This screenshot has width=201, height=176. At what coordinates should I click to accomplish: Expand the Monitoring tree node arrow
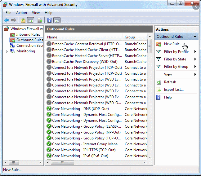click(7, 51)
